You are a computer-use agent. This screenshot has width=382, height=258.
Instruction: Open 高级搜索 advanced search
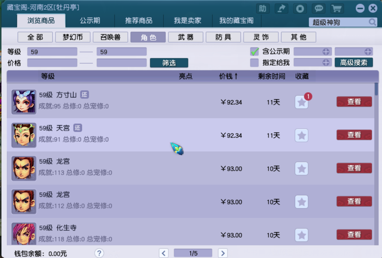click(353, 62)
